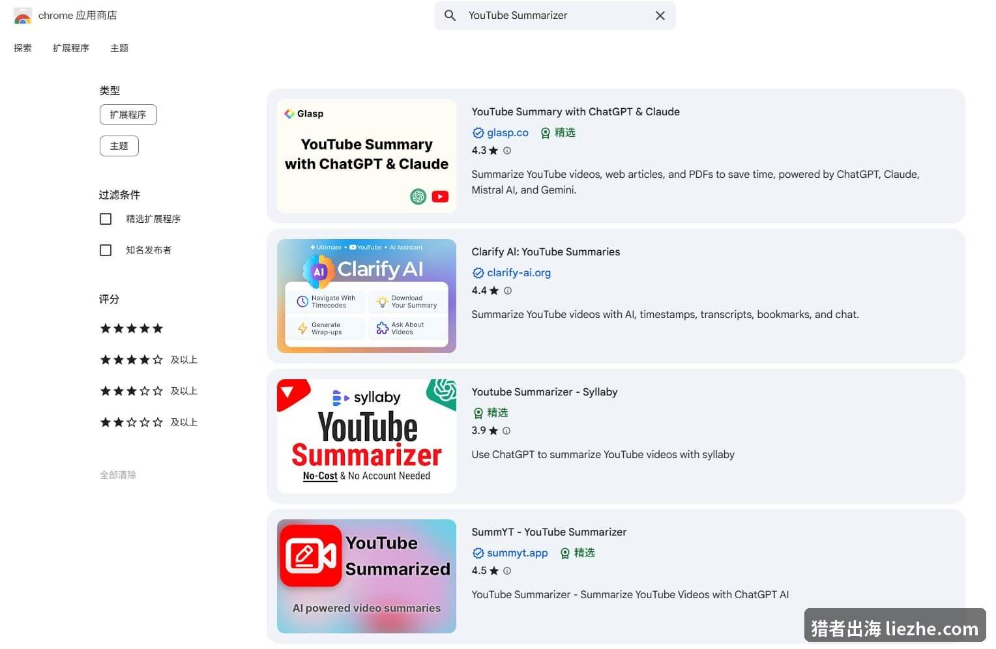Viewport: 996px width, 649px height.
Task: Select the 主题 type filter chip
Action: pos(119,146)
